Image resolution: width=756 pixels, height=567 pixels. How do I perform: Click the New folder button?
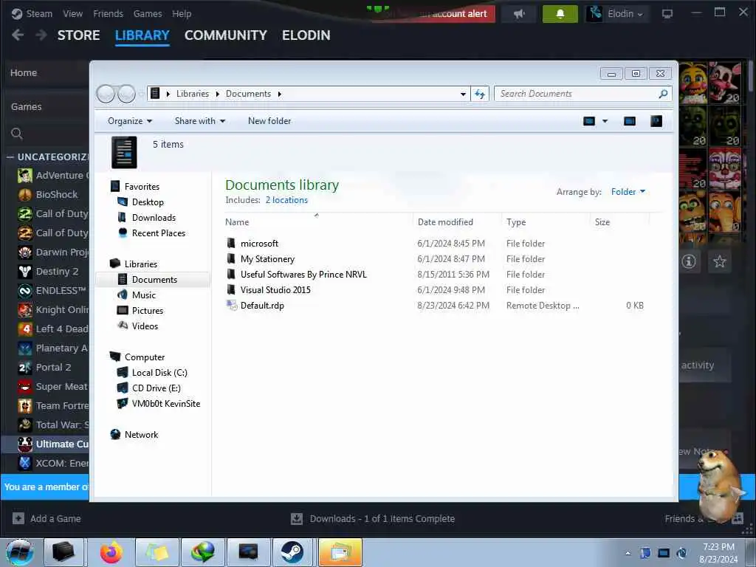point(269,121)
